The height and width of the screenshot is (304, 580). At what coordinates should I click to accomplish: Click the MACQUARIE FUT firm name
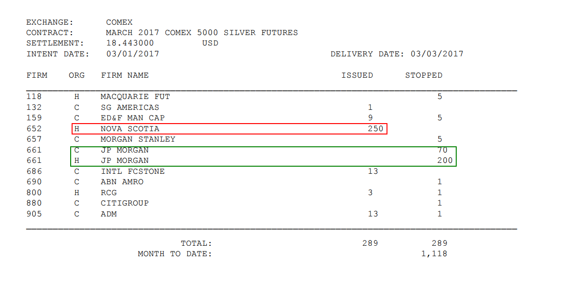[135, 97]
